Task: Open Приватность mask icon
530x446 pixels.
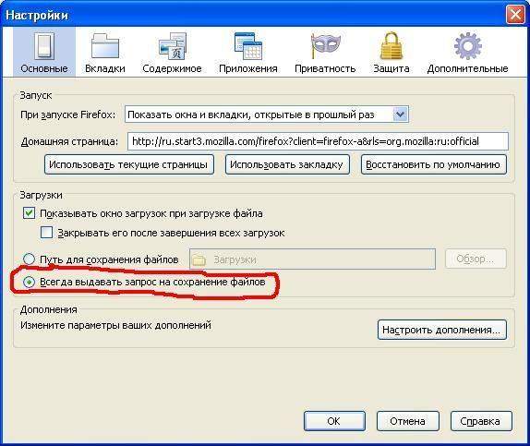Action: (325, 45)
